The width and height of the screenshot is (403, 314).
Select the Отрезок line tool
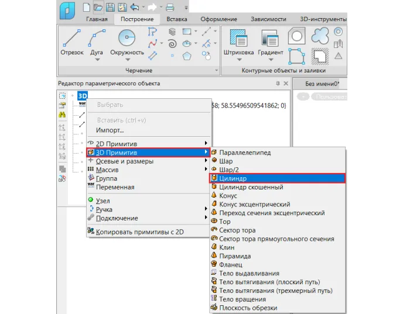(x=72, y=42)
